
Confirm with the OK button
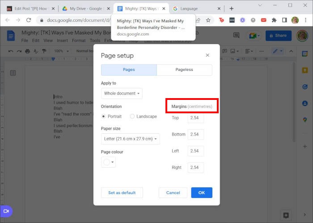[x=202, y=193]
